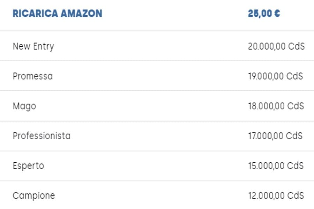Viewport: 314px width, 209px height.
Task: Pick the Esperto level label
Action: point(29,166)
